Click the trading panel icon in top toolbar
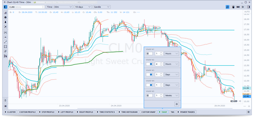 (238, 7)
